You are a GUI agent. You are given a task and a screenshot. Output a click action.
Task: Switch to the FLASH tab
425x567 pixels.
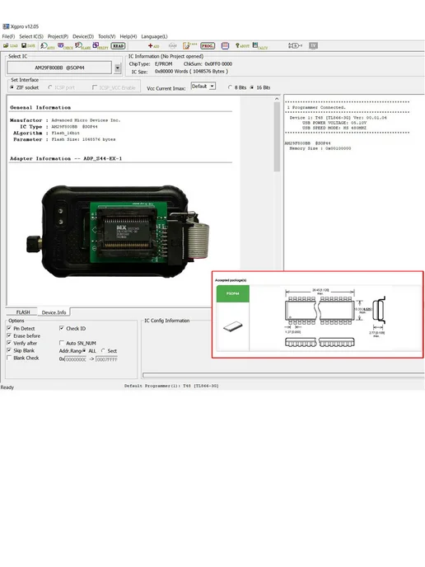(23, 312)
